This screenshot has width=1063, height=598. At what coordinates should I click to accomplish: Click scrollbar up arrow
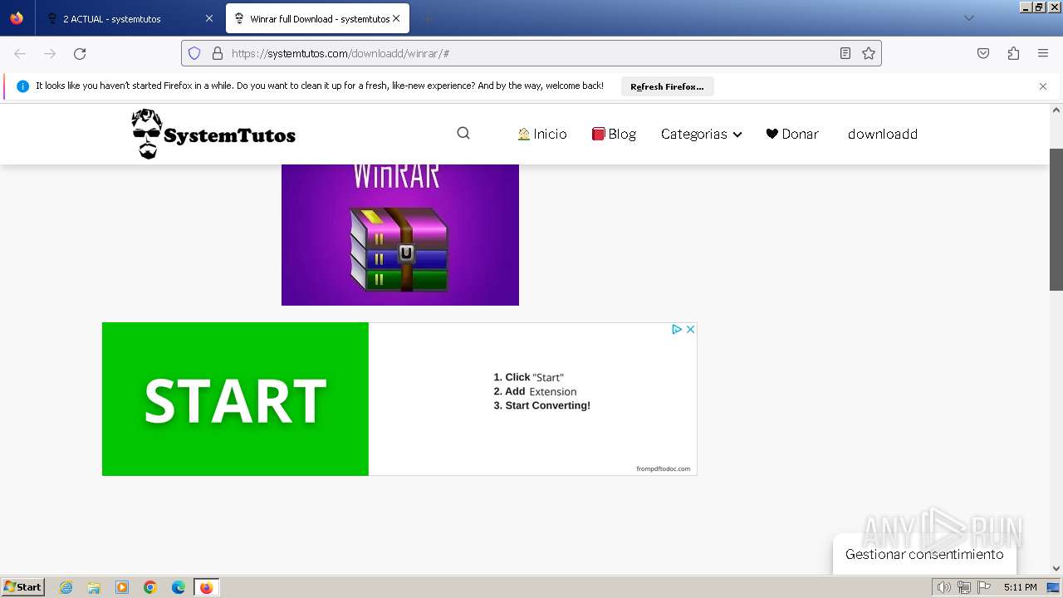coord(1056,110)
